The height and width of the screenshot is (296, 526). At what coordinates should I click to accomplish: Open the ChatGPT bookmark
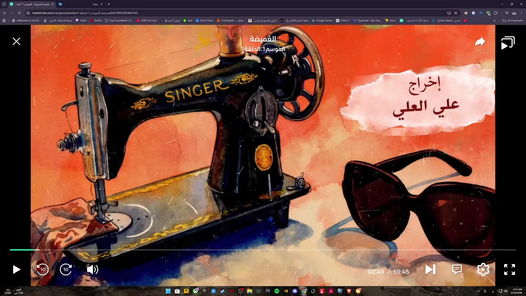click(x=343, y=21)
